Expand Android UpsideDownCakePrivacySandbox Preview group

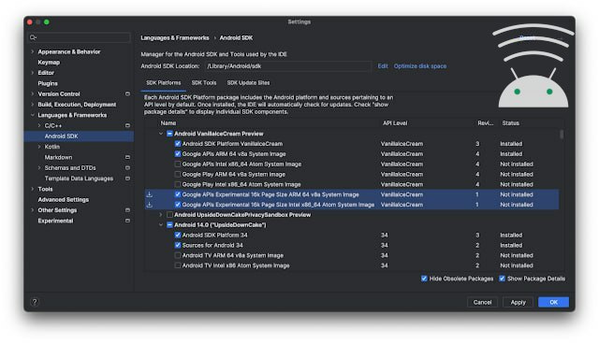point(161,215)
